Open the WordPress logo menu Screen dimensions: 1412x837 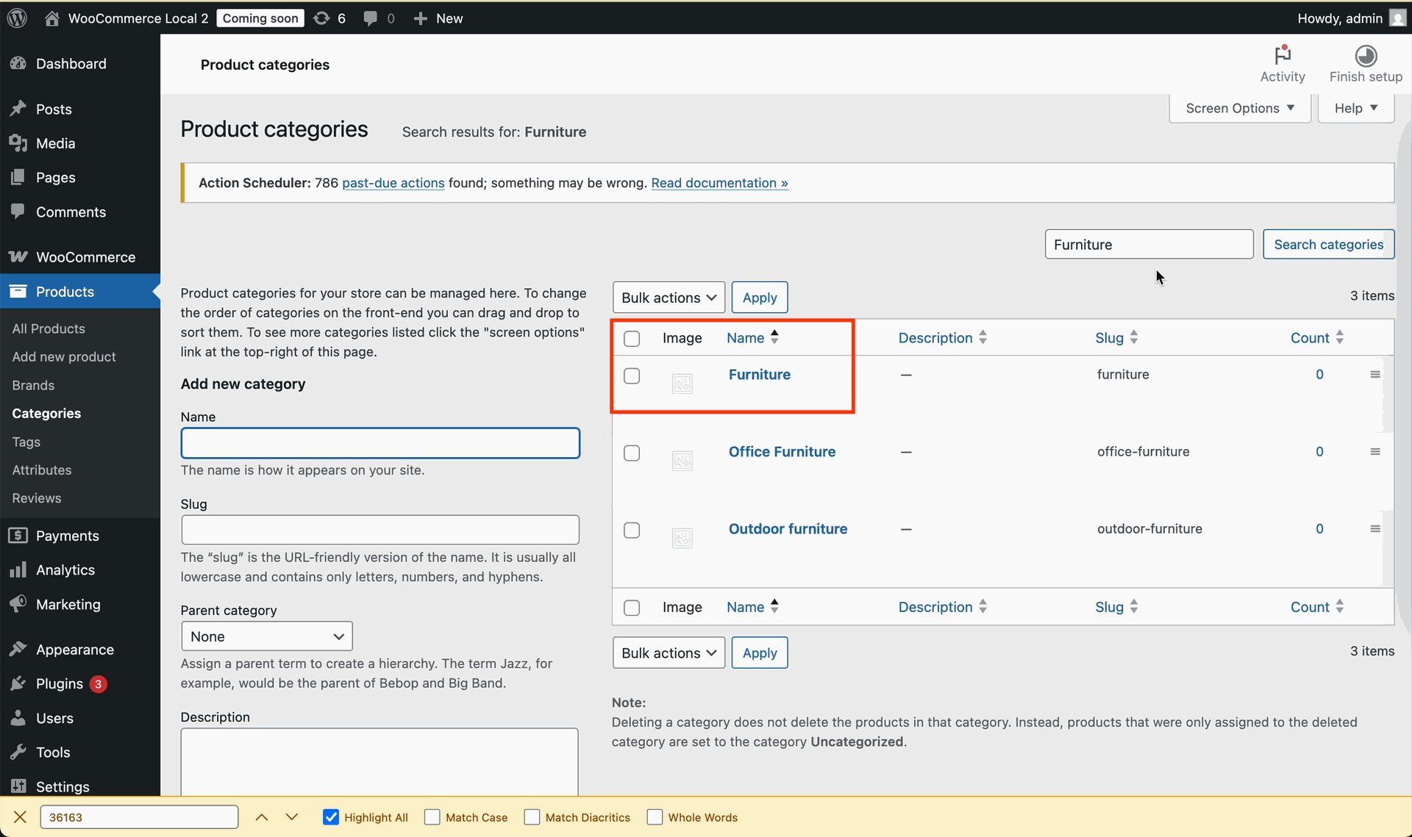18,18
